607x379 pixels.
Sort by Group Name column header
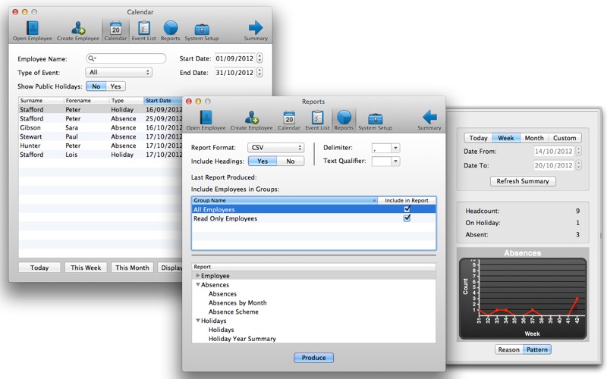tap(285, 200)
